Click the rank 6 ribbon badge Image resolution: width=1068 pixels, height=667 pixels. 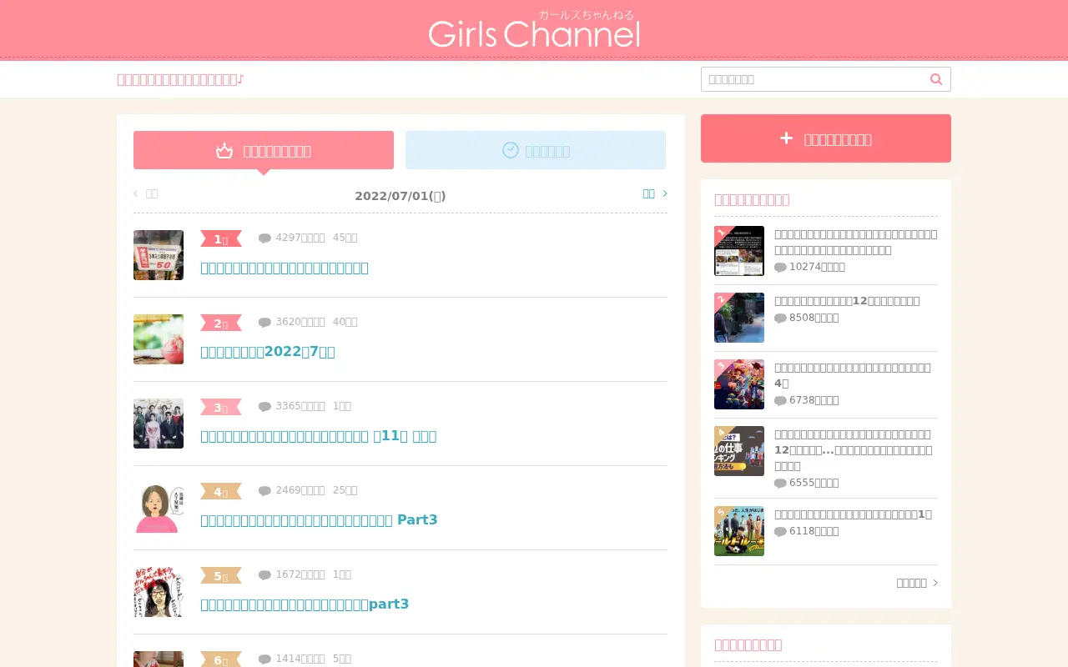221,659
